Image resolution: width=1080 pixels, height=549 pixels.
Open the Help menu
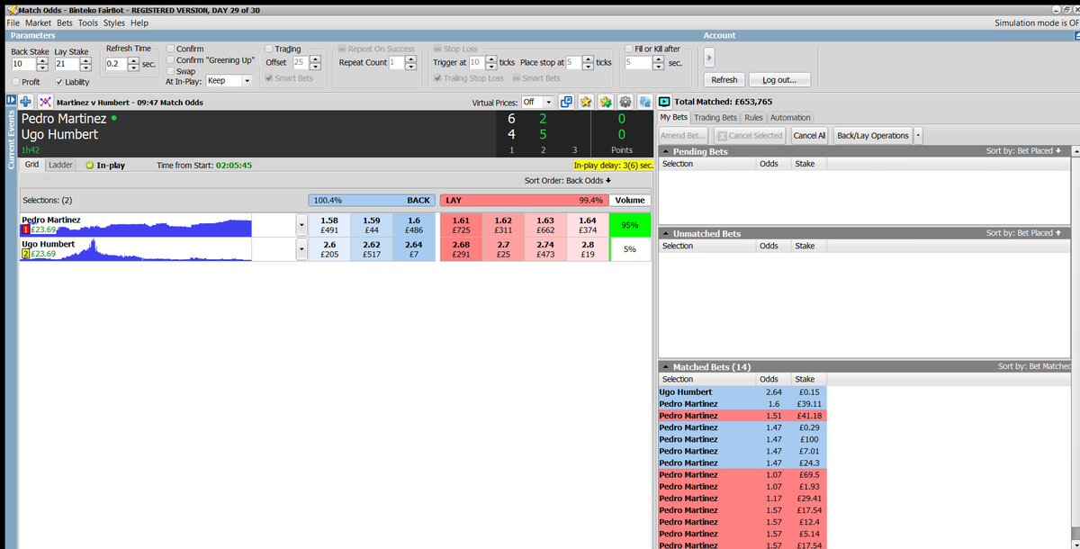[139, 22]
